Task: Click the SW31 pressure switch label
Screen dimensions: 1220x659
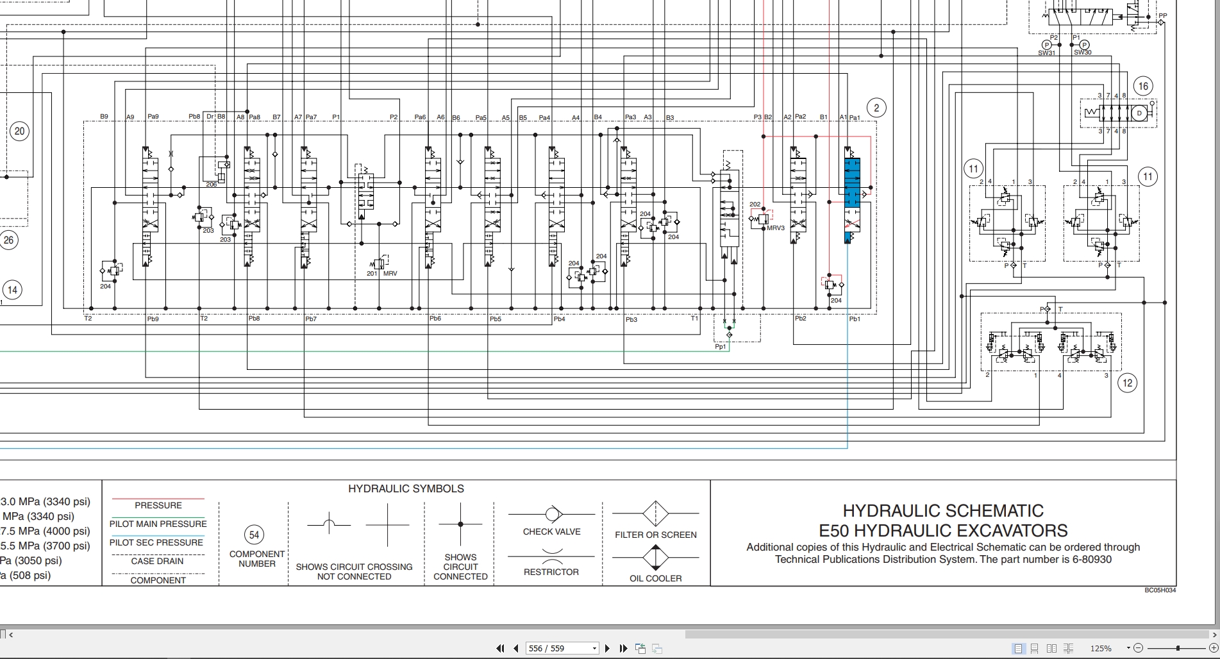Action: coord(1046,53)
